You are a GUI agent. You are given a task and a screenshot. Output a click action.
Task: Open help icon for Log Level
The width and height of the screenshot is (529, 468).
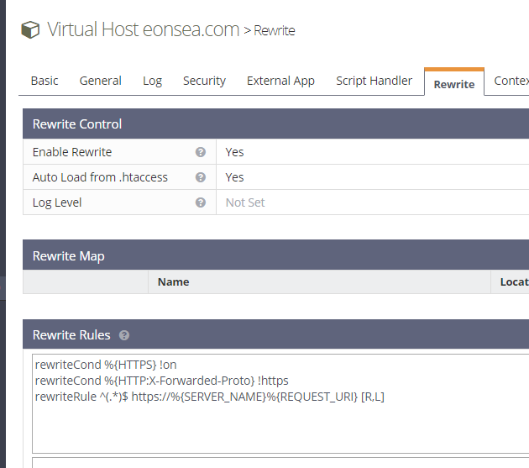201,202
